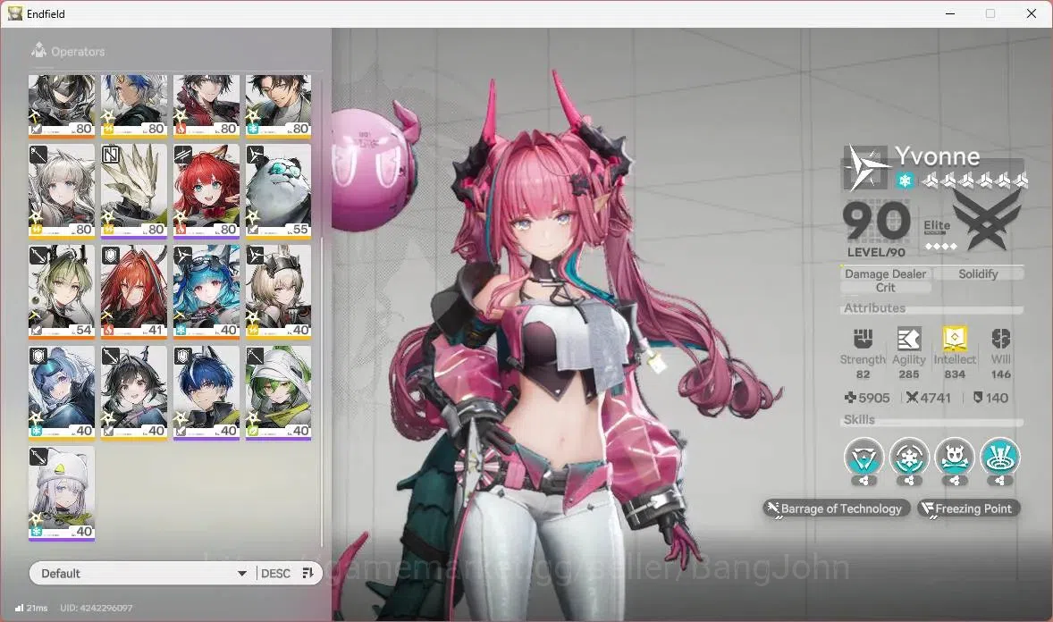Image resolution: width=1053 pixels, height=622 pixels.
Task: Select the gray wolf-eared girl level 80 operator
Action: point(62,191)
